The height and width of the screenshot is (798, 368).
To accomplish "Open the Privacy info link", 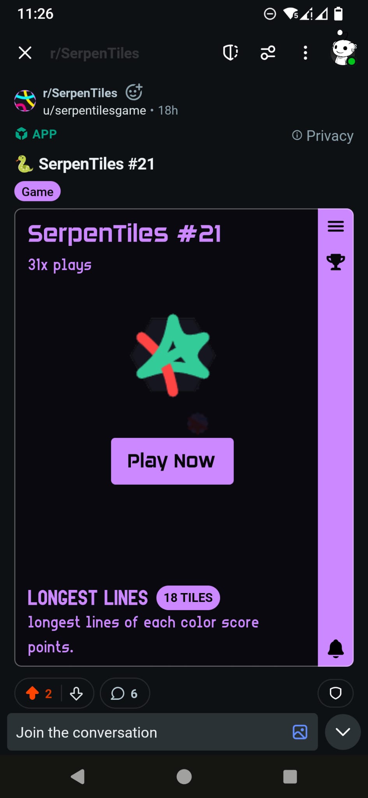I will (323, 136).
